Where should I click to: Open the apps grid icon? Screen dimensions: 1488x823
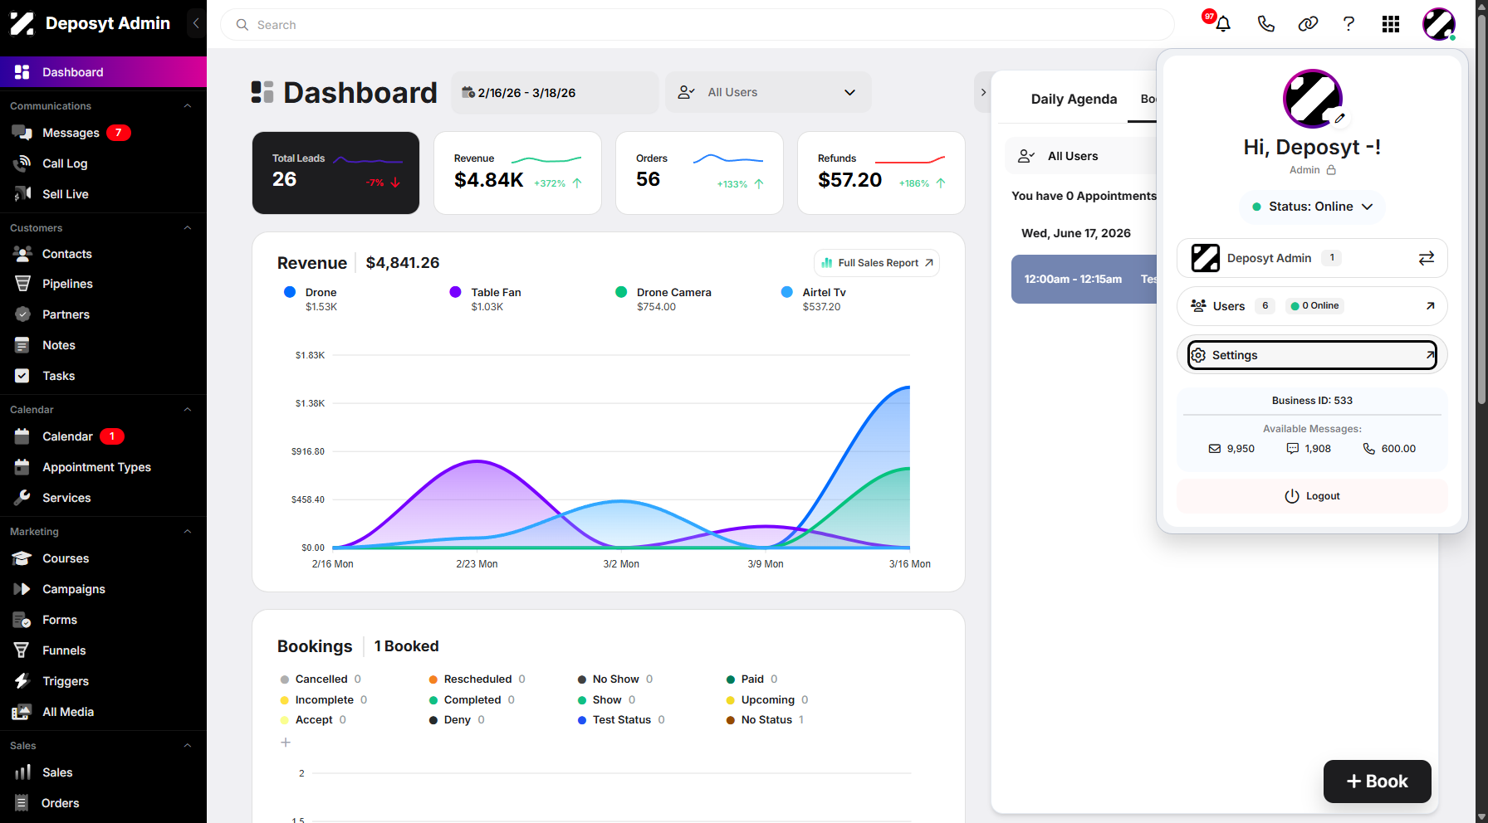click(x=1391, y=24)
